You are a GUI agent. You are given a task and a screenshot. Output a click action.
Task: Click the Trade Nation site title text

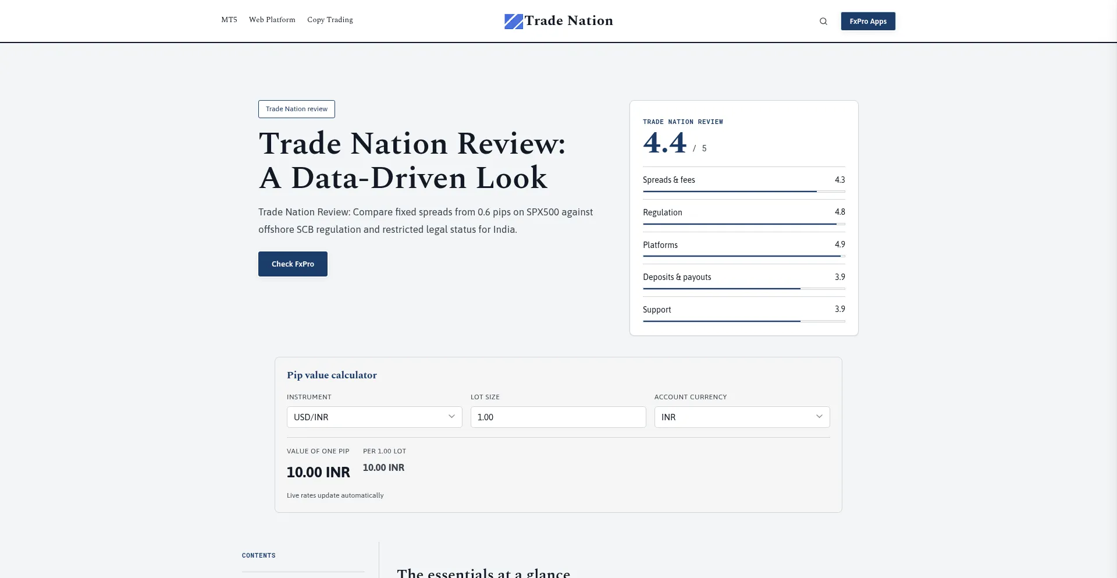coord(569,21)
